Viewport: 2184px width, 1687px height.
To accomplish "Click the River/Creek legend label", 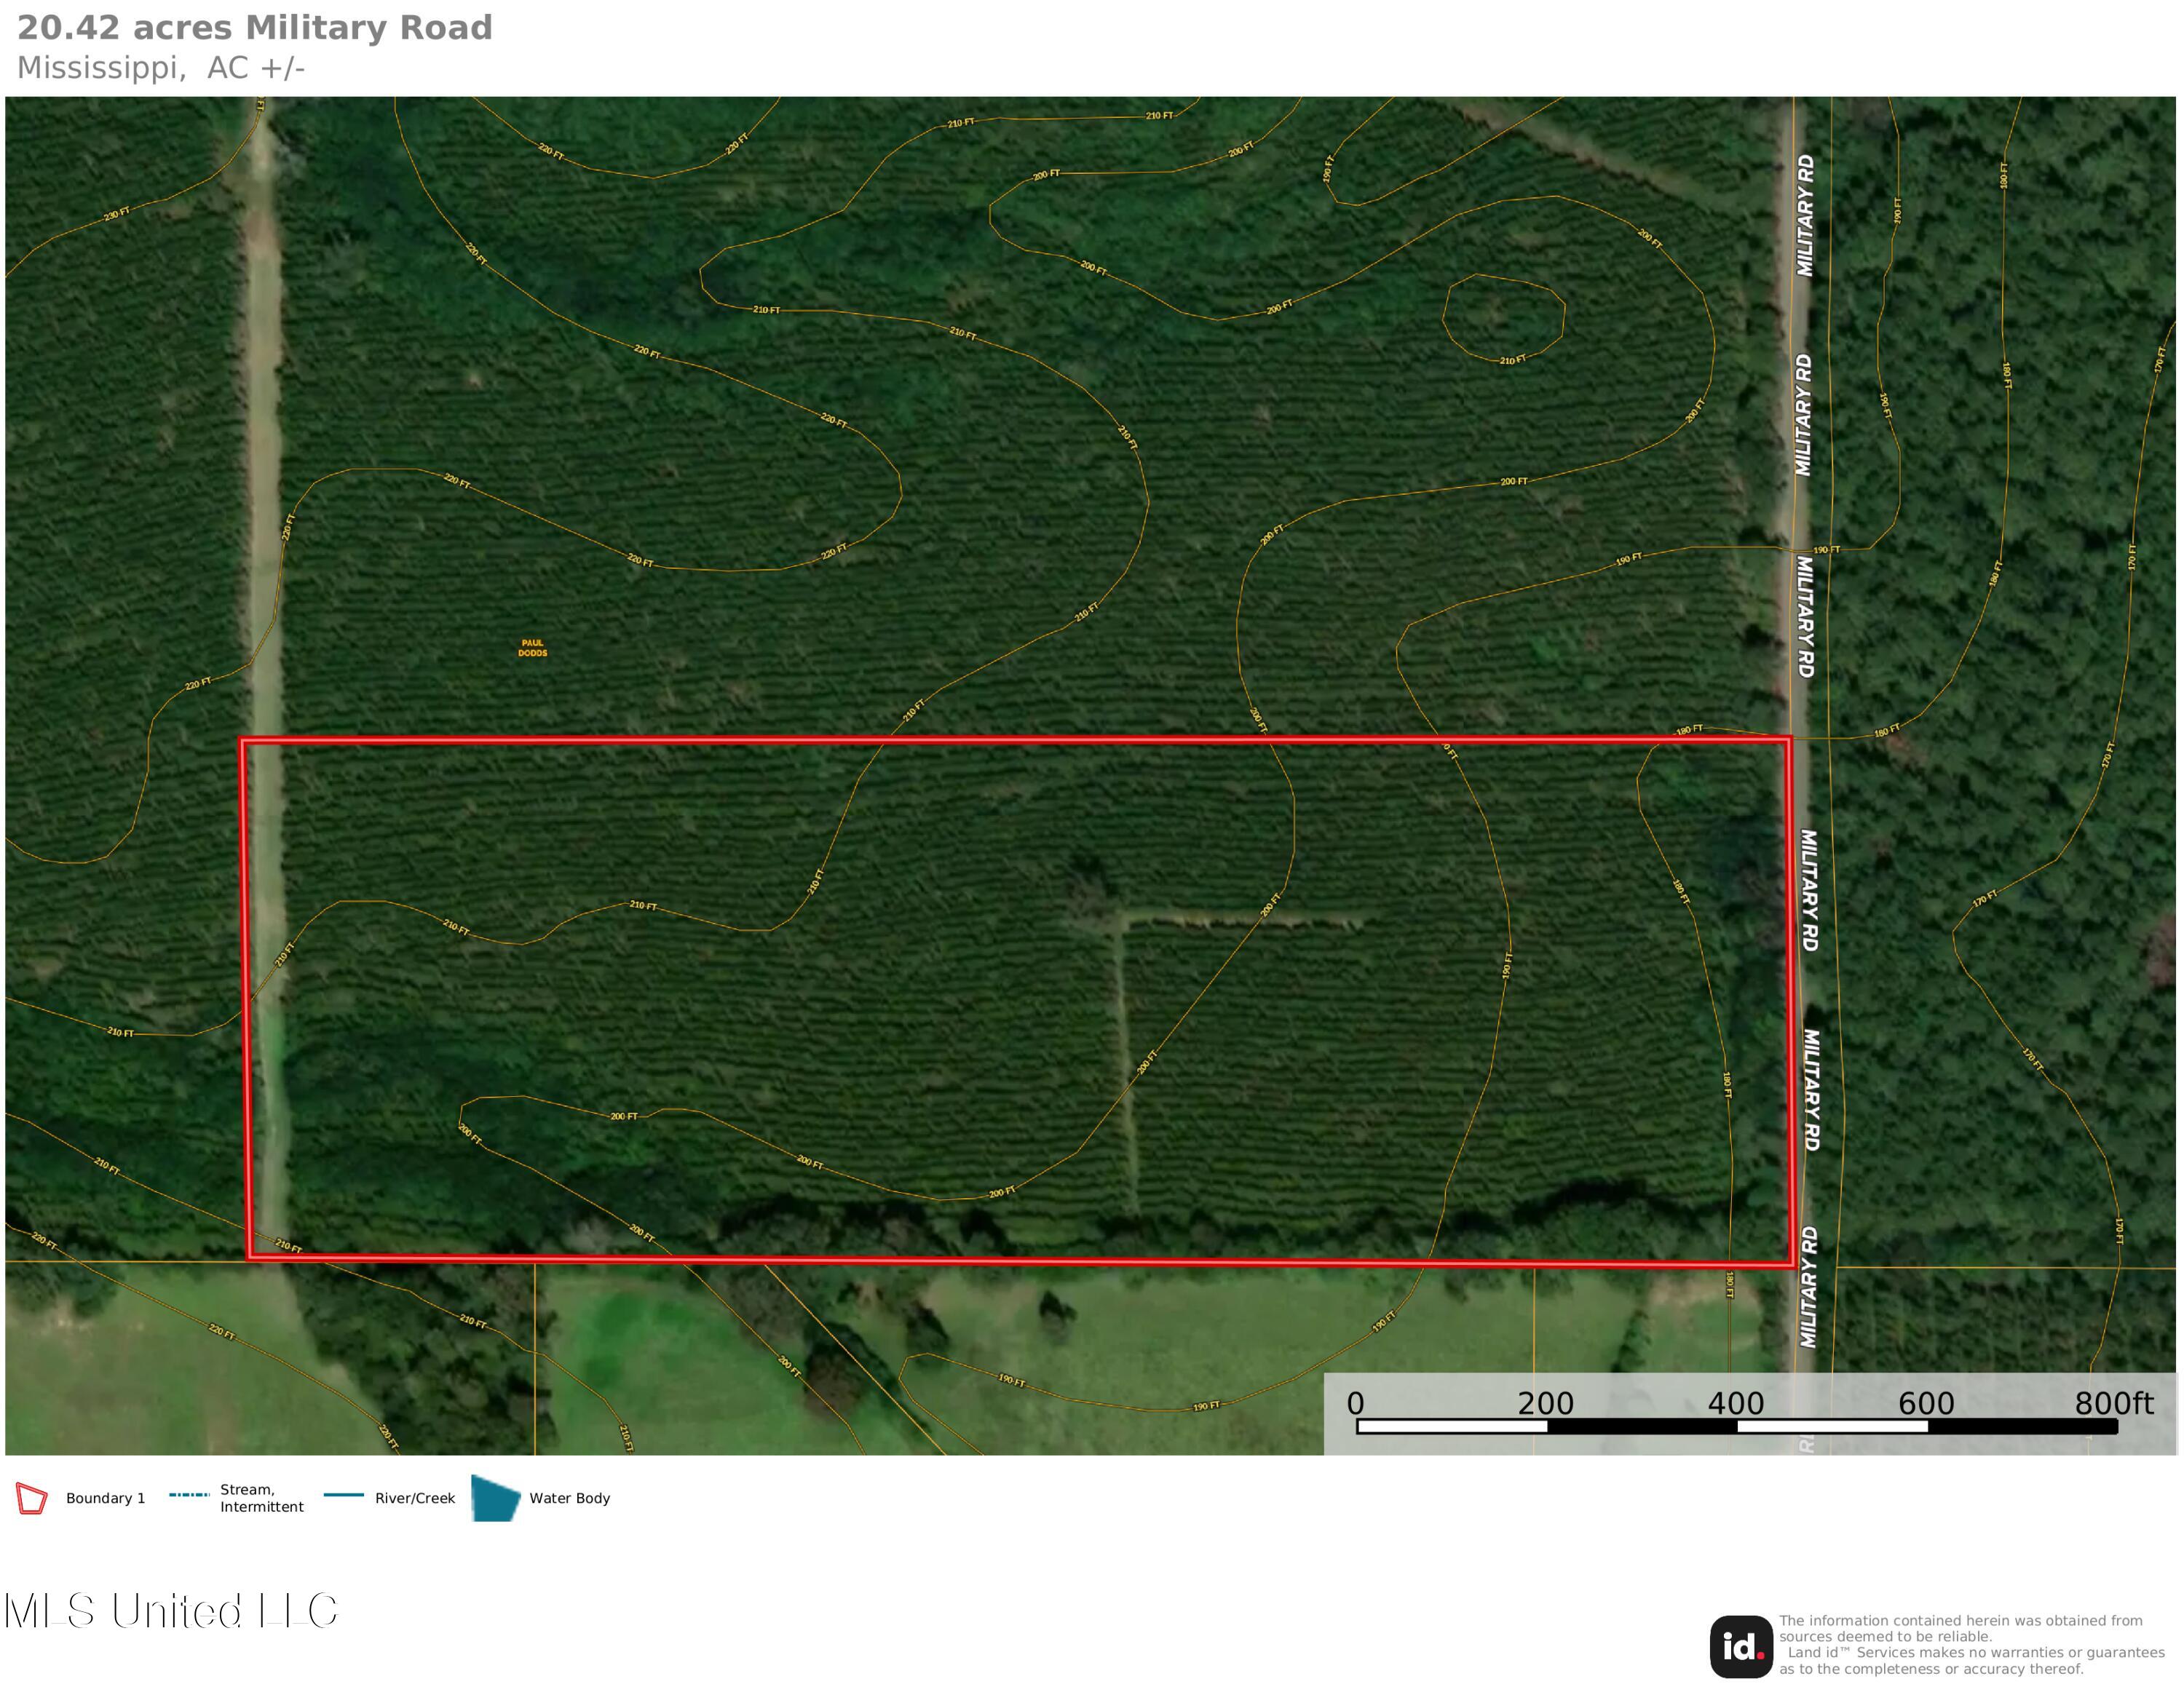I will [x=414, y=1498].
